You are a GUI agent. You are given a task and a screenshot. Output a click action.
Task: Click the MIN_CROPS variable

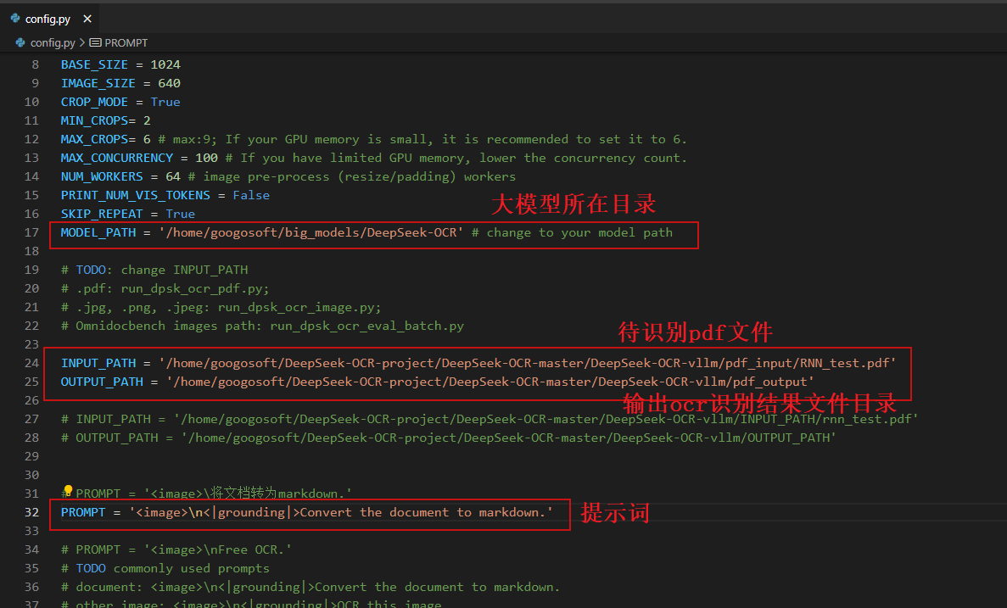tap(94, 120)
